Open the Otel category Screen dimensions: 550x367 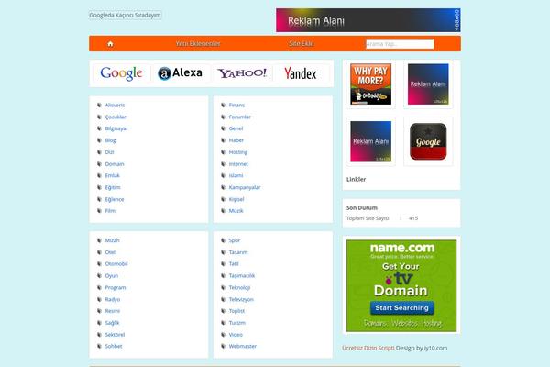110,252
